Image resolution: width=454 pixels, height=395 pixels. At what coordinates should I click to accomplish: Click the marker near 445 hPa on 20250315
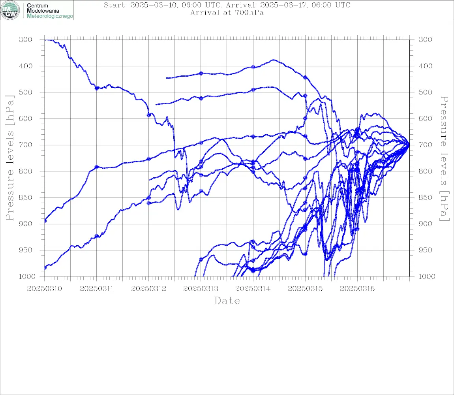[x=305, y=77]
